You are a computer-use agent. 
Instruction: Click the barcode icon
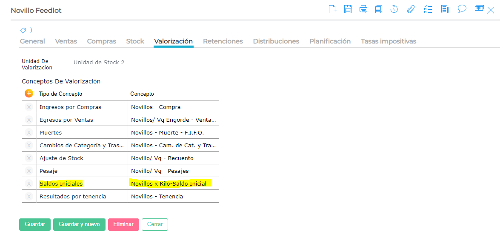click(x=479, y=8)
